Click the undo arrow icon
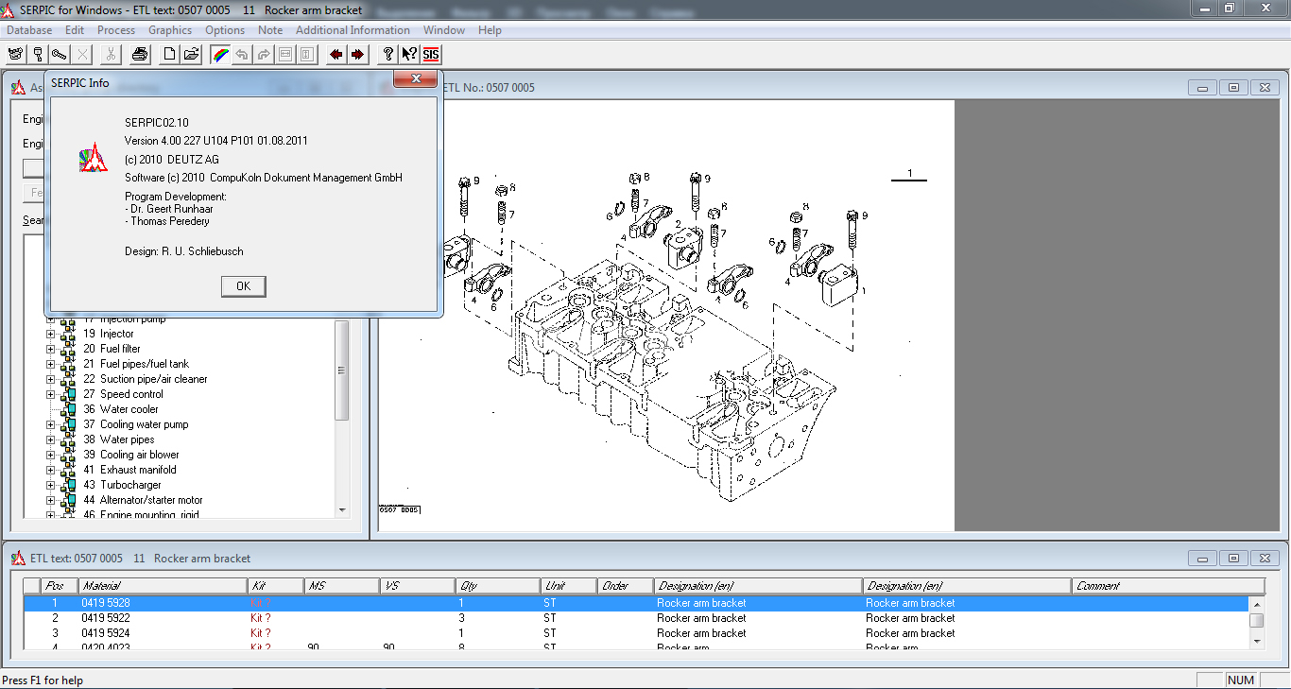 point(242,54)
